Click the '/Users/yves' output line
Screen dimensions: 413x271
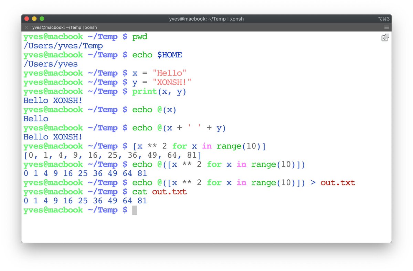tap(51, 64)
